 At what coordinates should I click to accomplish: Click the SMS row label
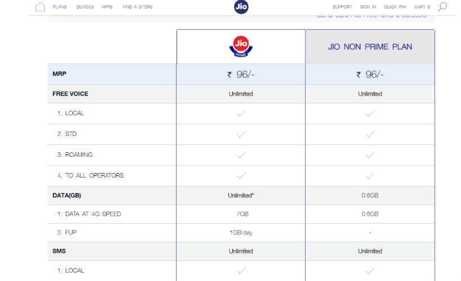click(x=59, y=251)
